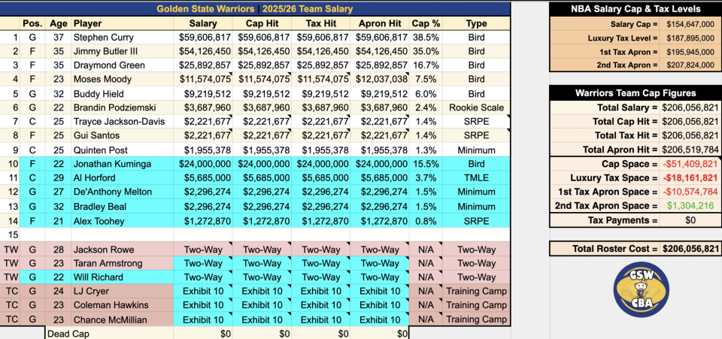This screenshot has width=722, height=339.
Task: Select the Dead Cap label cell
Action: [x=110, y=334]
